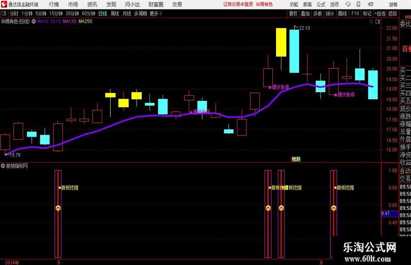411x265 pixels.
Task: Click the 2024年 date axis label
Action: (12, 262)
